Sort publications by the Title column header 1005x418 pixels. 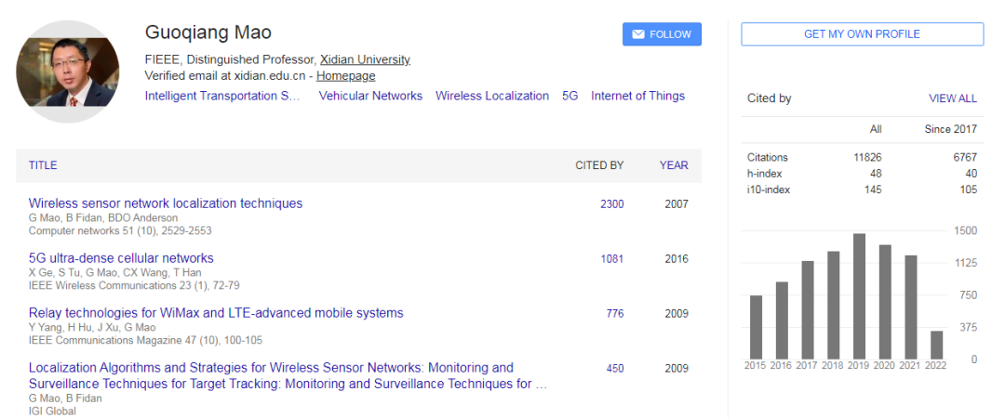[43, 165]
